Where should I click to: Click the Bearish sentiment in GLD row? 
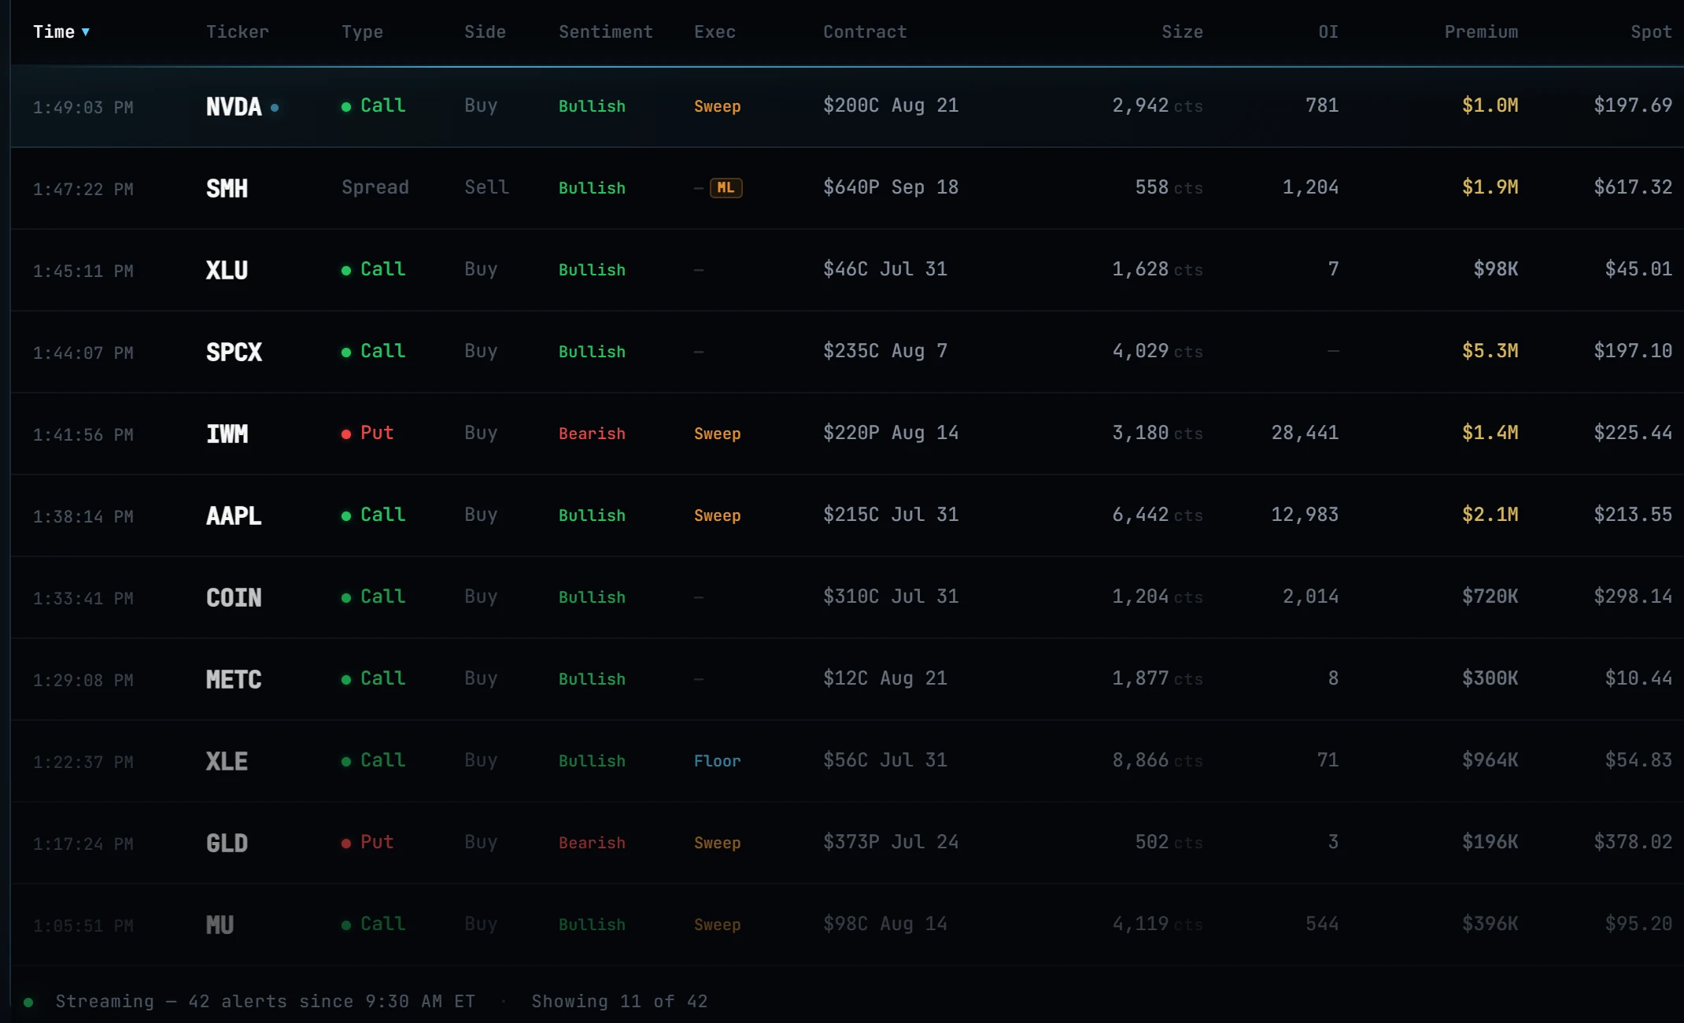click(x=592, y=843)
